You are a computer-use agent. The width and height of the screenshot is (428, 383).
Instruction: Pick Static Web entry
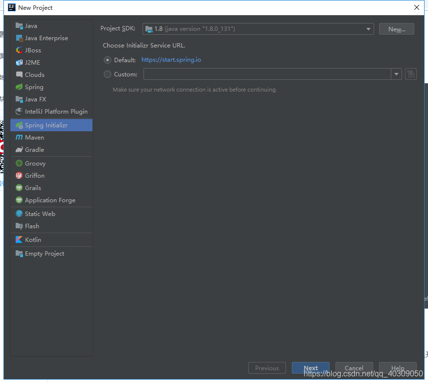(x=51, y=214)
